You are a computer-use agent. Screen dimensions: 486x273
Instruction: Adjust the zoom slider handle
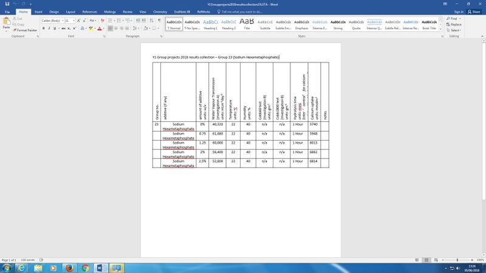pyautogui.click(x=457, y=260)
